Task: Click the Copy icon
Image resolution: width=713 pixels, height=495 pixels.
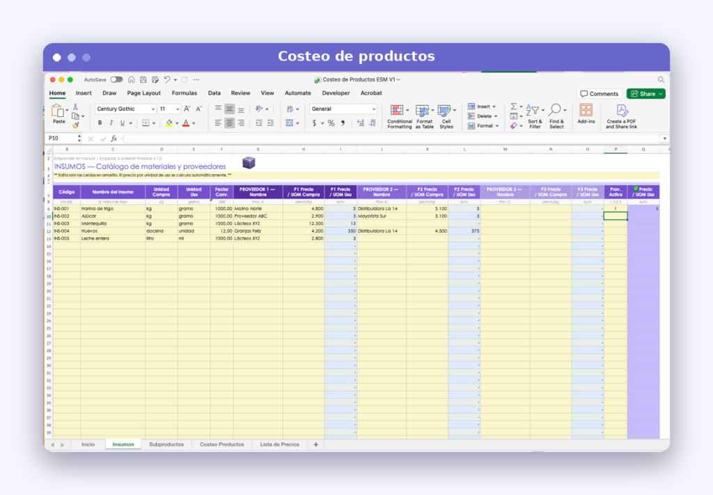Action: (x=75, y=116)
